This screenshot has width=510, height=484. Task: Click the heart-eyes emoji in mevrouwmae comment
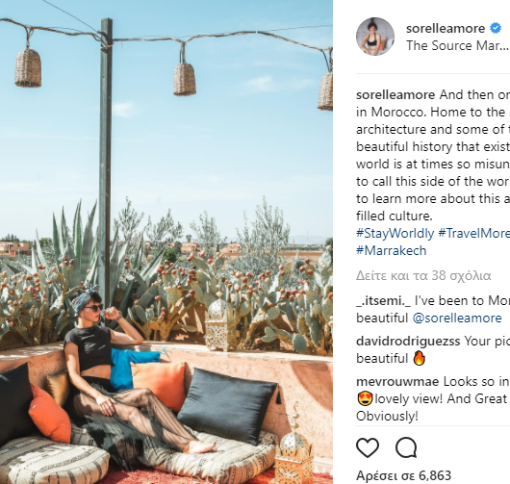click(x=365, y=398)
